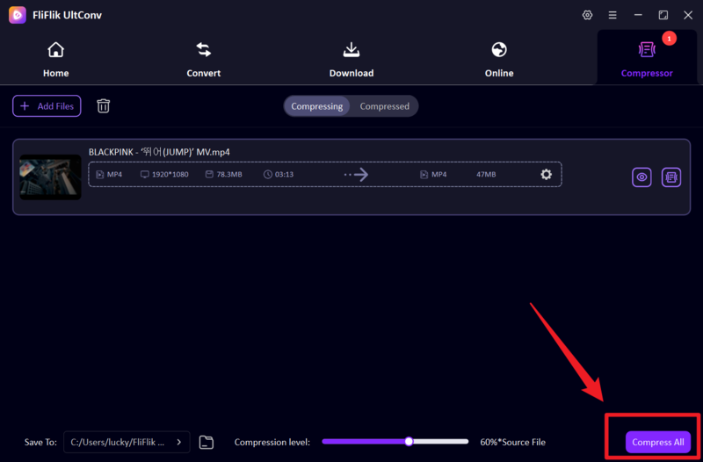Switch to the Compressed list
This screenshot has height=462, width=703.
384,106
